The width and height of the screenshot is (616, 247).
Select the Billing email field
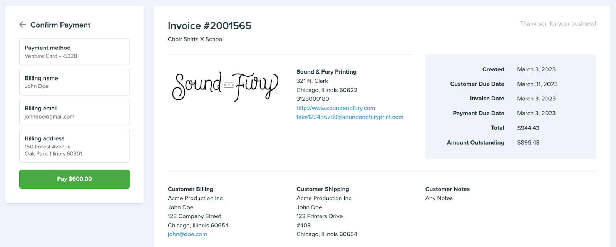(74, 112)
